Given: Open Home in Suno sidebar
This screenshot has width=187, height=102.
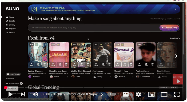Looking at the screenshot, I should click(10, 17).
